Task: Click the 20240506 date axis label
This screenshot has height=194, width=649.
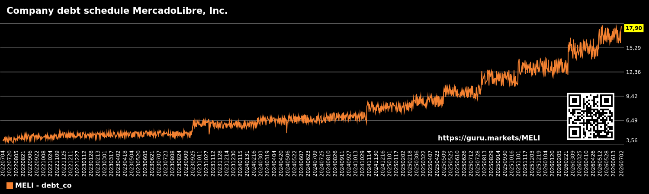Action: coord(288,163)
